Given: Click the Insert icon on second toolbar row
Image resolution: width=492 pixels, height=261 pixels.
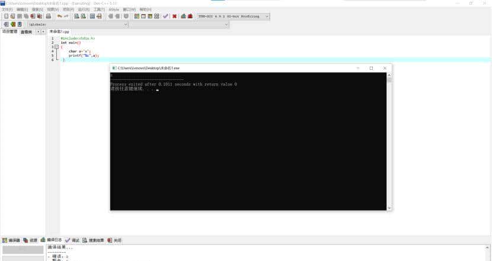Looking at the screenshot, I should coord(6,24).
